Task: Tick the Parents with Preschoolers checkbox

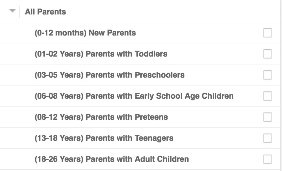Action: click(268, 75)
